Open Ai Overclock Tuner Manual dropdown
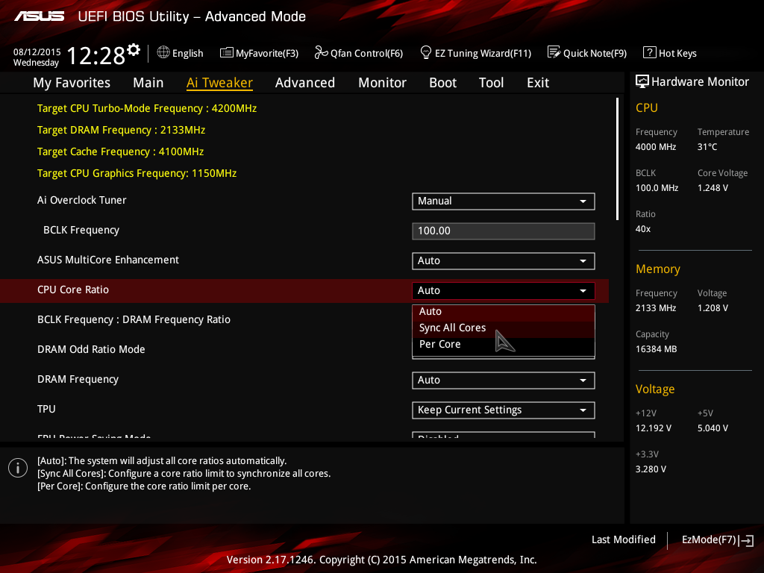Viewport: 764px width, 573px height. point(504,201)
